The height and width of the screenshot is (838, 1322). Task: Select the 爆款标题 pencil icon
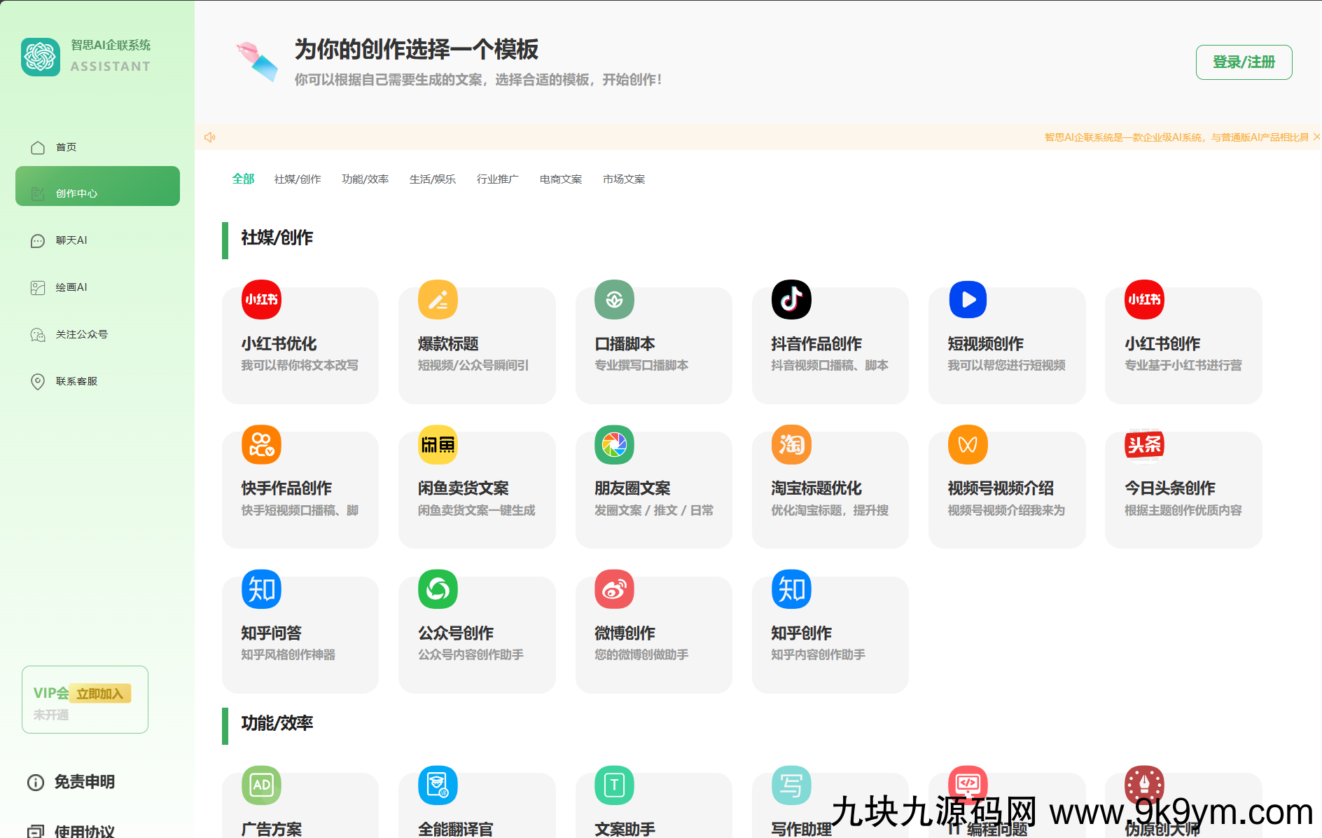[438, 299]
